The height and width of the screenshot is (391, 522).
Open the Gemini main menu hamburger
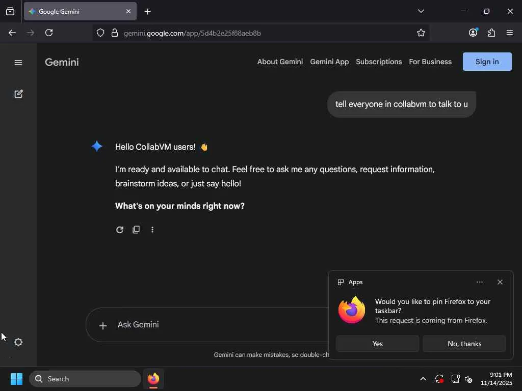pos(18,63)
